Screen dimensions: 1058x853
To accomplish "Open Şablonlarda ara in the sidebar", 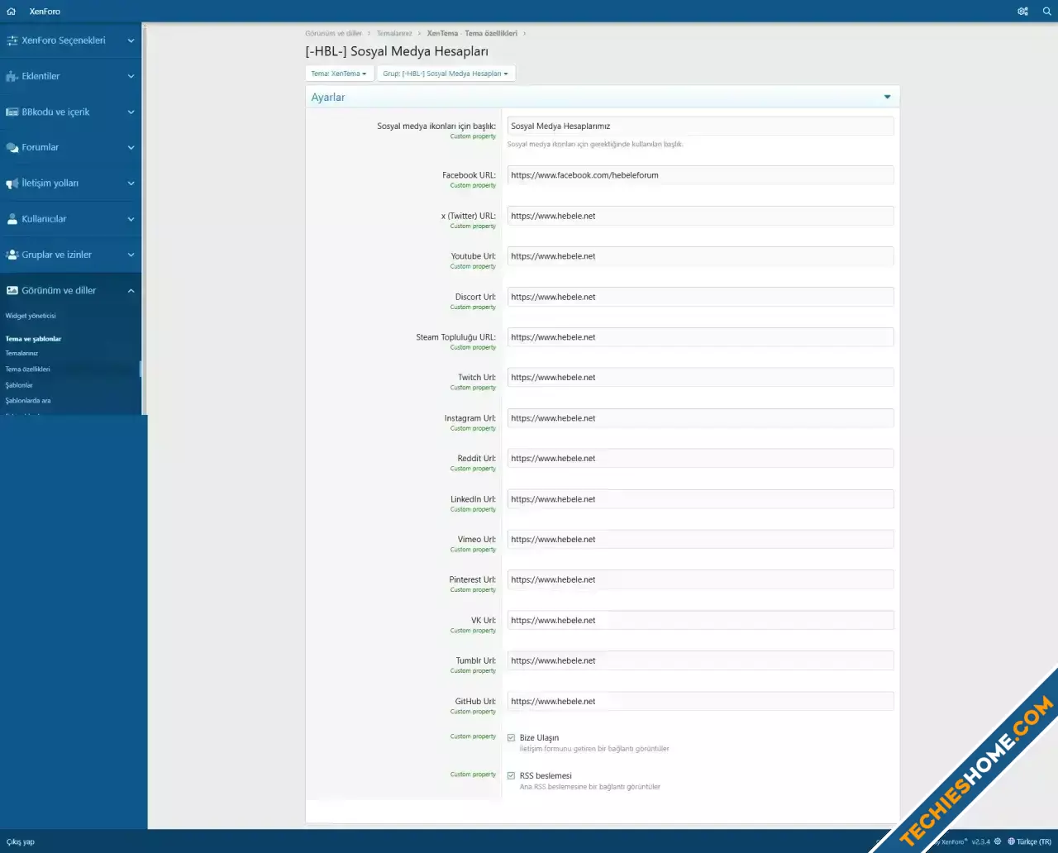I will pyautogui.click(x=28, y=401).
